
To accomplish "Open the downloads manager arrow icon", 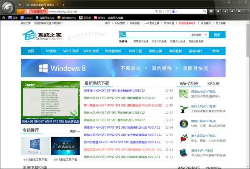I will (x=232, y=11).
